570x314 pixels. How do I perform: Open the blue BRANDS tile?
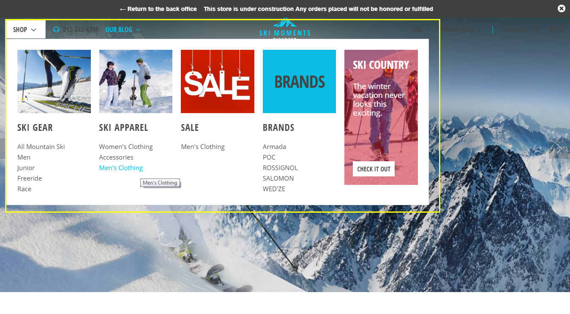[299, 81]
